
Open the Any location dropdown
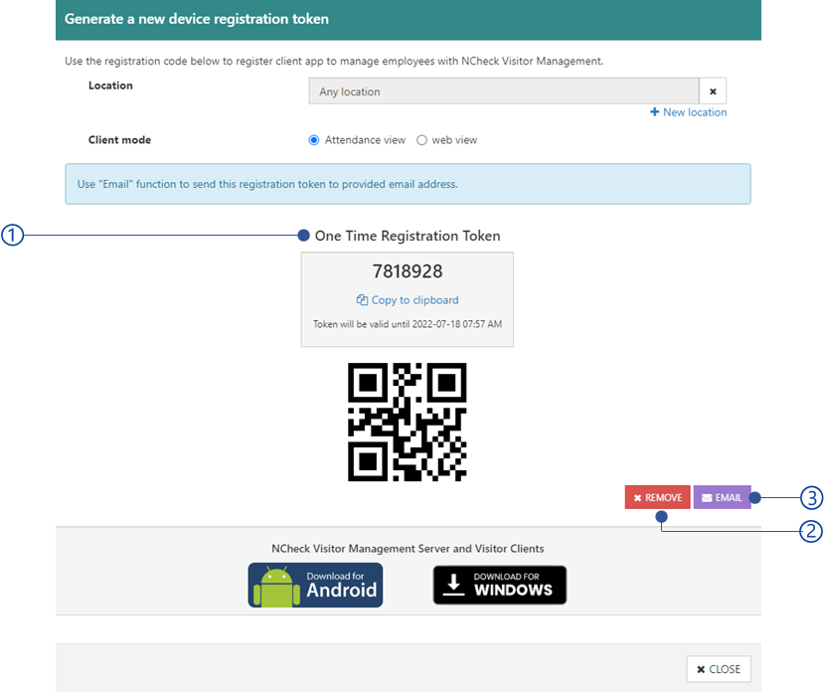pyautogui.click(x=503, y=91)
